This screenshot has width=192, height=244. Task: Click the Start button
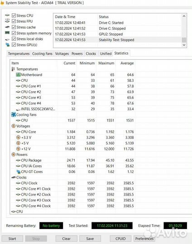pos(12,239)
